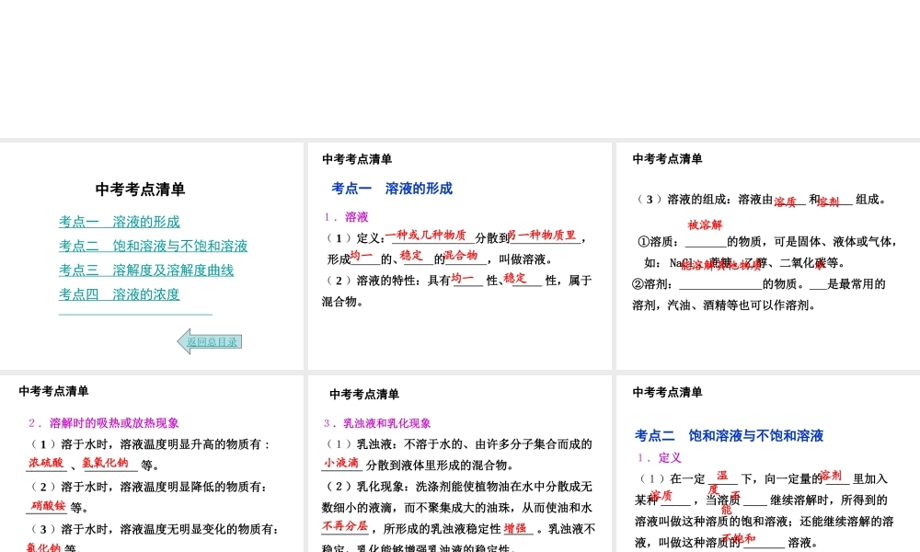Open link 考点三 溶解度及溶解度曲线

pos(146,270)
